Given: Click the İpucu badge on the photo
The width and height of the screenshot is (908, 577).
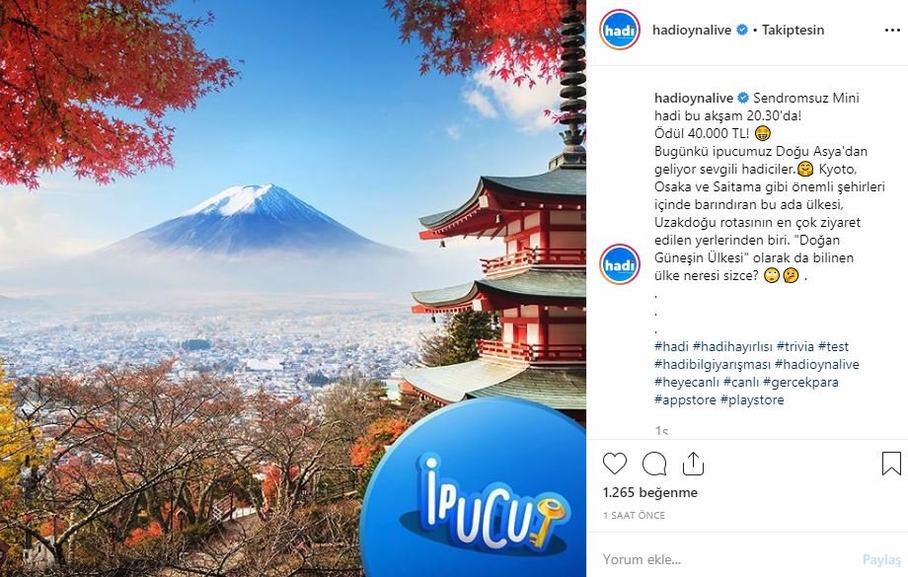Looking at the screenshot, I should click(474, 489).
